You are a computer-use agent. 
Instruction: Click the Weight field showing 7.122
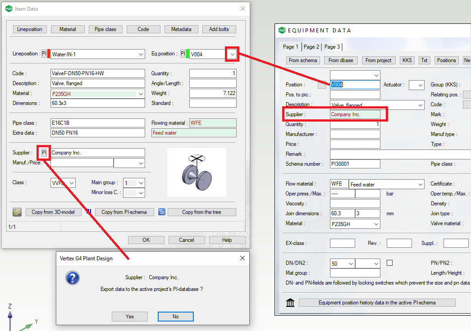(213, 93)
